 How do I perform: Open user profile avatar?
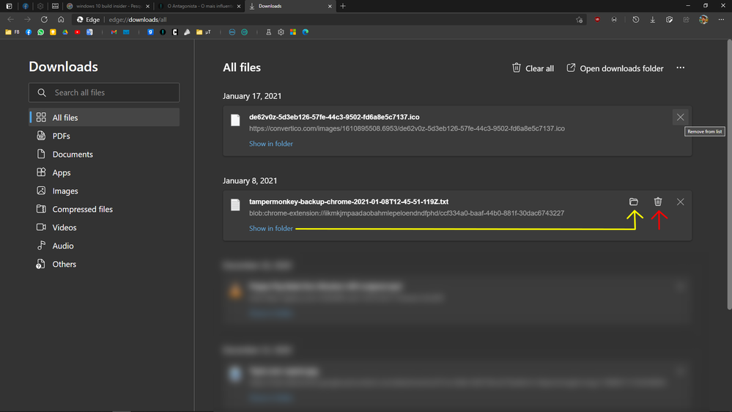(703, 20)
